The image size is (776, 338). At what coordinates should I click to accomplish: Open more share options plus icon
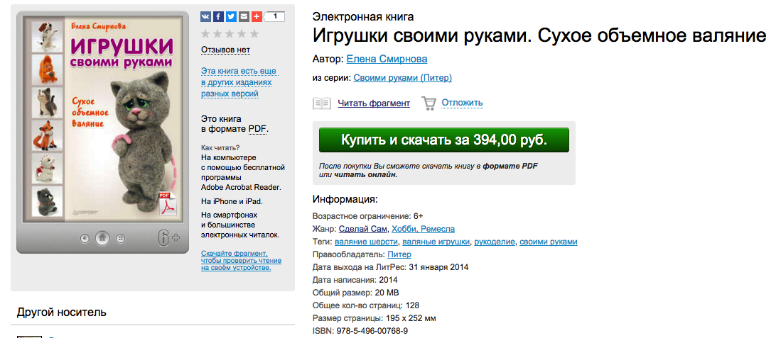tap(257, 17)
